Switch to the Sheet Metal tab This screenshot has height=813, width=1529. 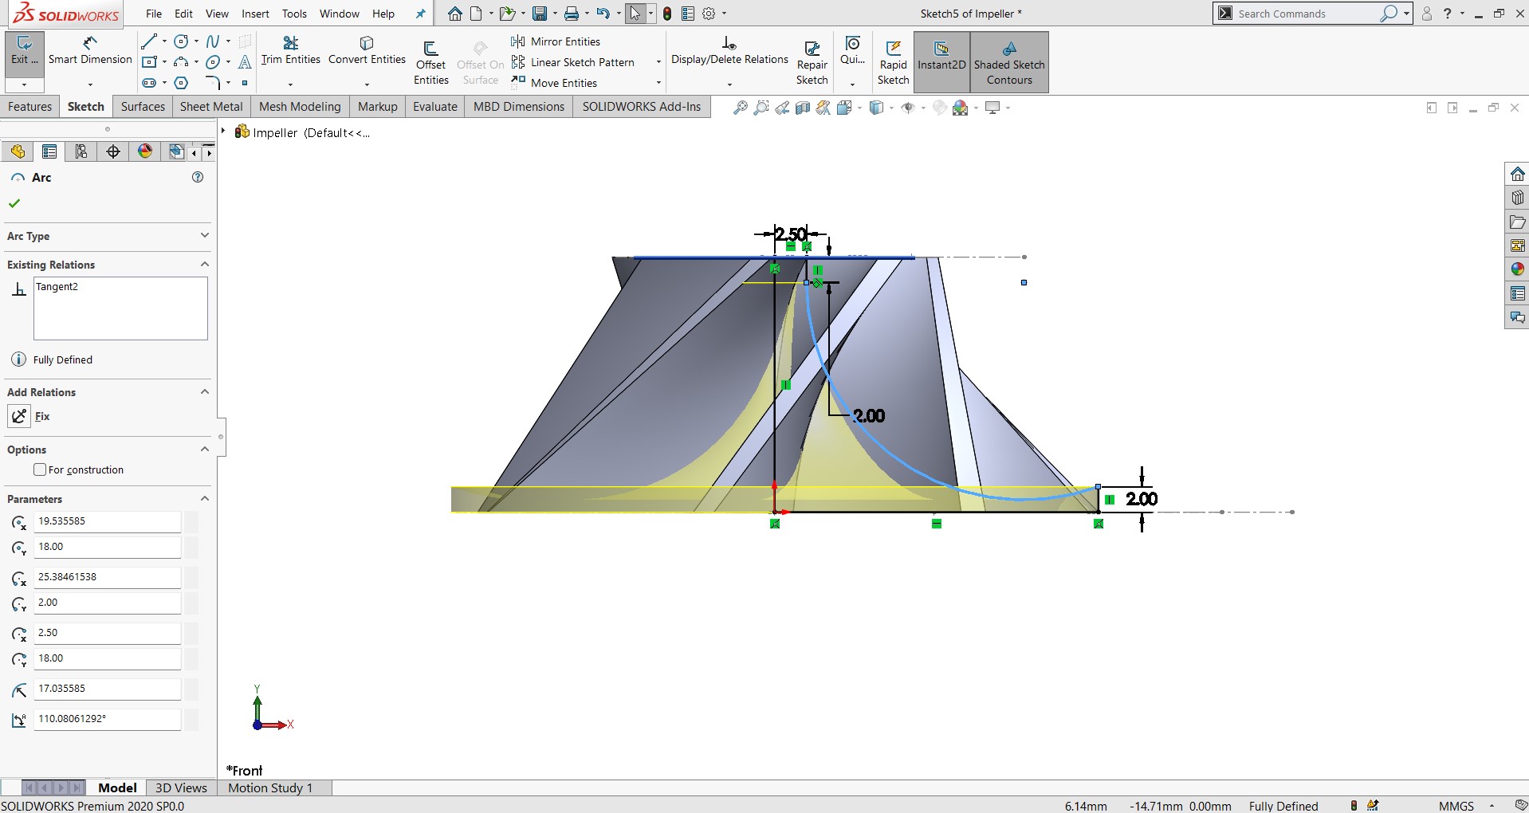[x=211, y=106]
